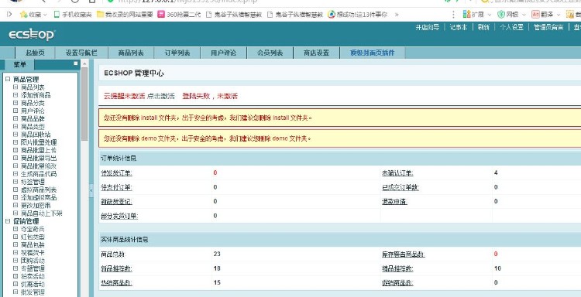Click the ECSHOP logo in the header
581x297 pixels.
[x=32, y=34]
